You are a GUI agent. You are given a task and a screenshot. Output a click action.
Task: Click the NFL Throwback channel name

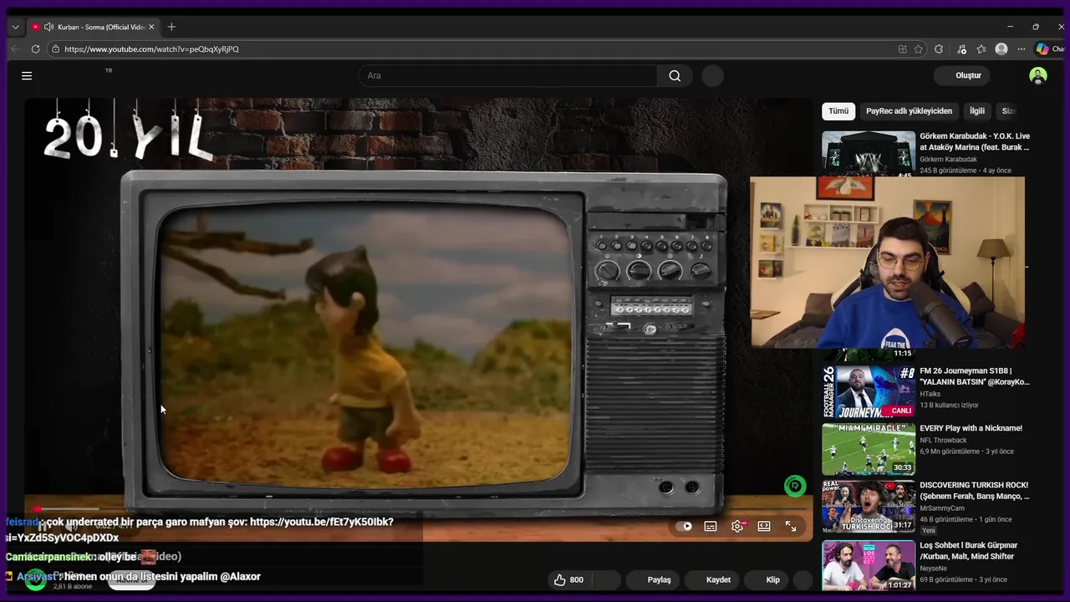point(943,440)
